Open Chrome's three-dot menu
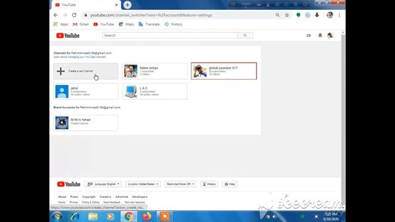The height and width of the screenshot is (222, 395). click(x=339, y=15)
